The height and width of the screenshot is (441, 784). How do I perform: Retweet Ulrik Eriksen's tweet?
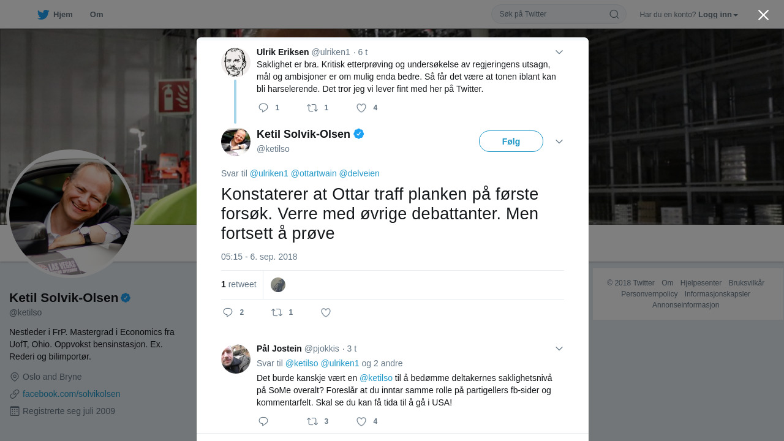[312, 108]
